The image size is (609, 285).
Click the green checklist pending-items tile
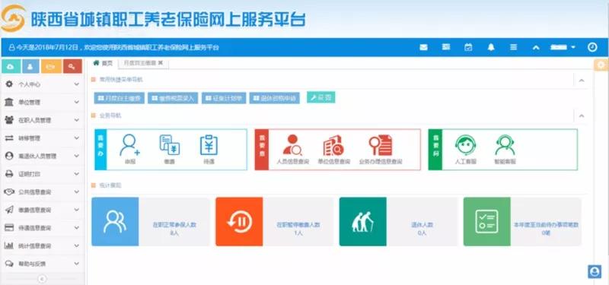tap(522, 222)
